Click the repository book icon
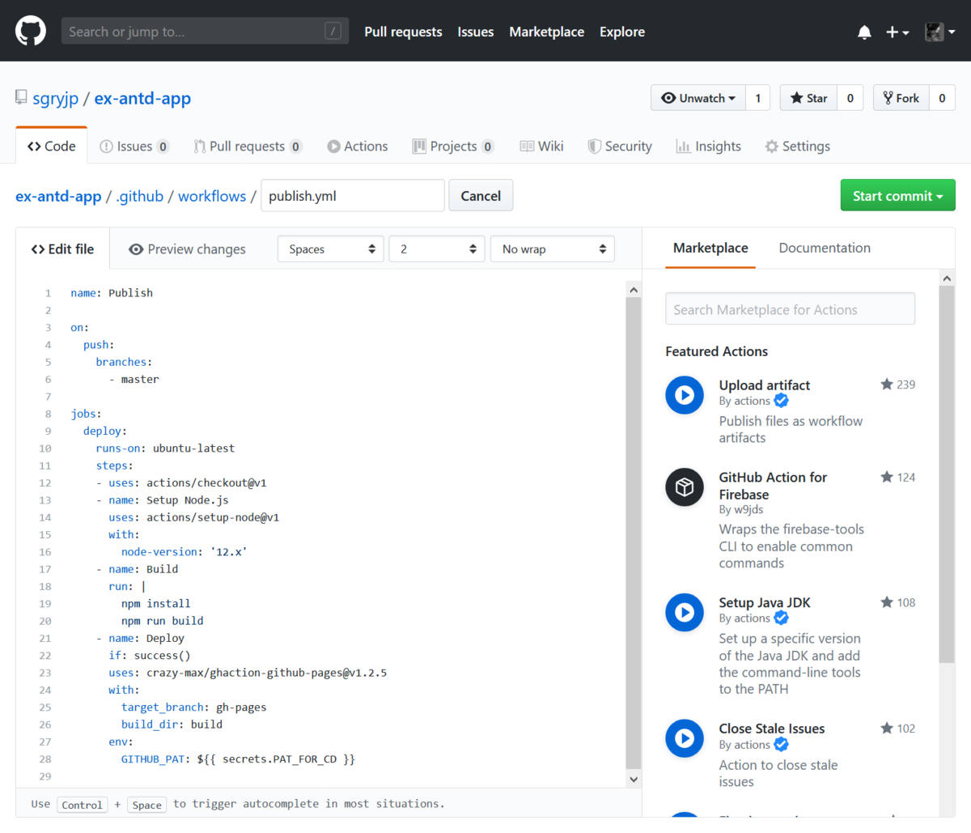This screenshot has width=971, height=833. (21, 98)
